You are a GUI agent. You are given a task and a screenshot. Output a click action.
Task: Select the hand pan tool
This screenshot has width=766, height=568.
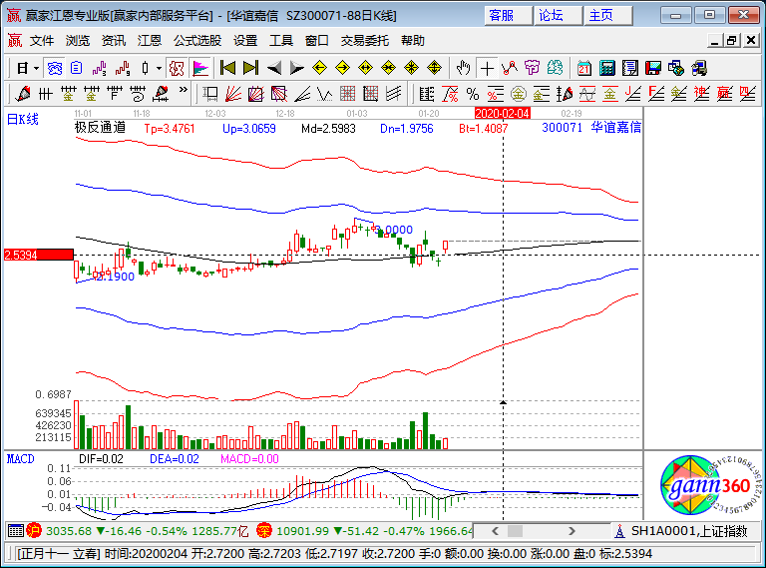(x=463, y=68)
